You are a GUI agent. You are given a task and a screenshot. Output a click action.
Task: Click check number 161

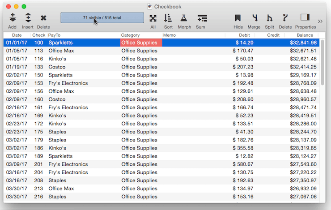38,107
